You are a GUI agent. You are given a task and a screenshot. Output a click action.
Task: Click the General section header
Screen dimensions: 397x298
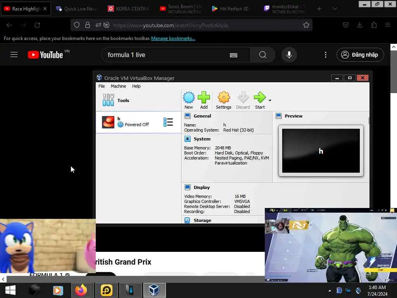point(202,116)
